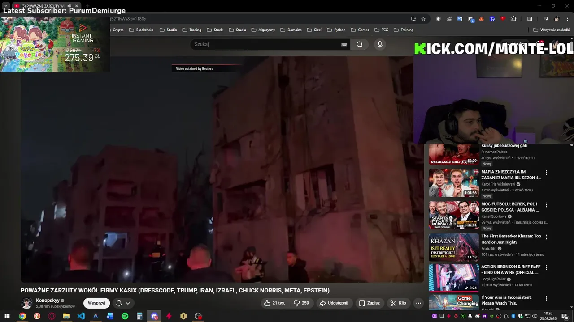Like the video showing 21 tys.
Image resolution: width=574 pixels, height=322 pixels.
275,303
